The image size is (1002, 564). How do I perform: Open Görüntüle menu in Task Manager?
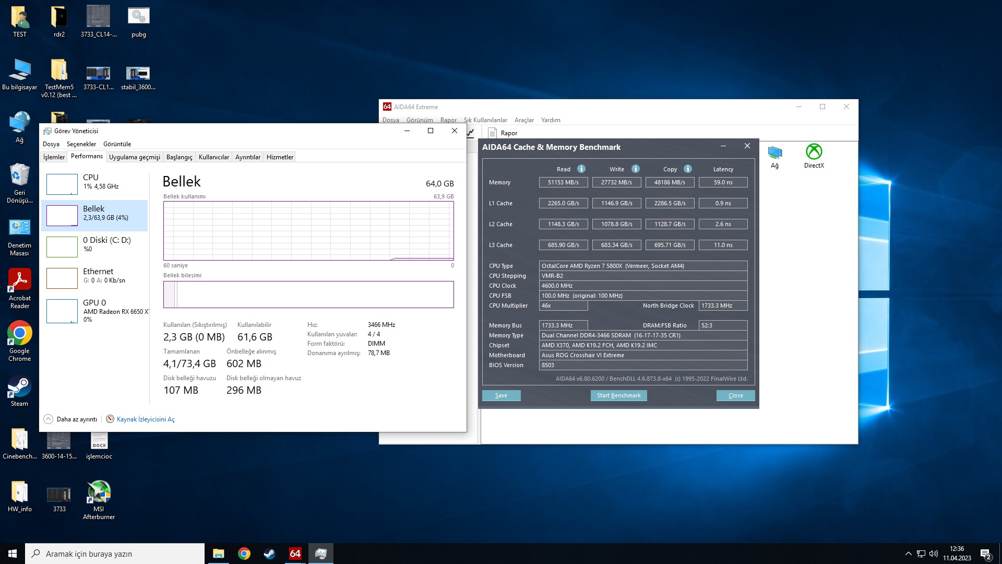click(x=117, y=144)
